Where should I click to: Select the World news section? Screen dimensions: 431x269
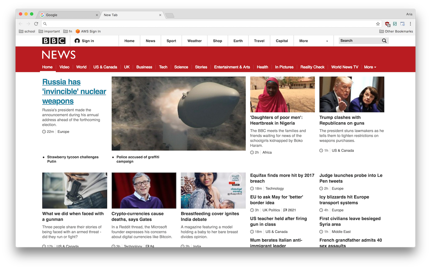81,67
